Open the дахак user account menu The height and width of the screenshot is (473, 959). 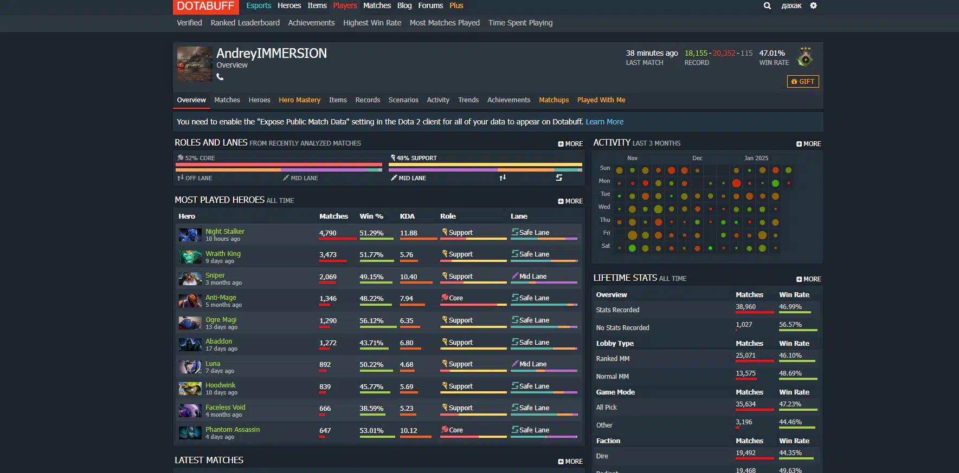point(791,5)
